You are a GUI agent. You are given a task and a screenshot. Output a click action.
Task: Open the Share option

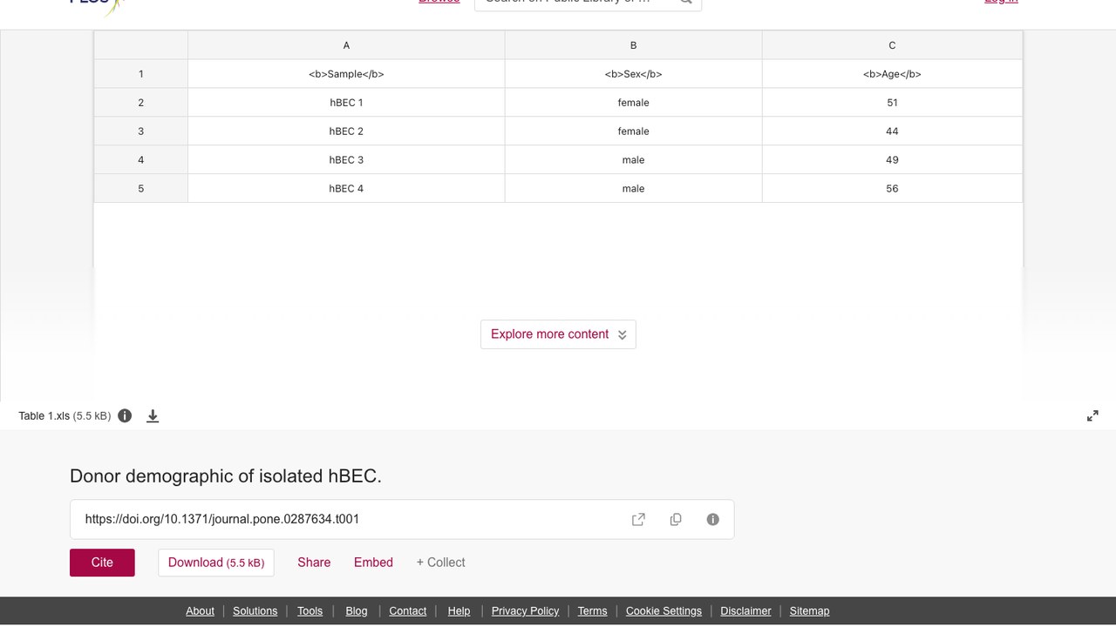[314, 563]
